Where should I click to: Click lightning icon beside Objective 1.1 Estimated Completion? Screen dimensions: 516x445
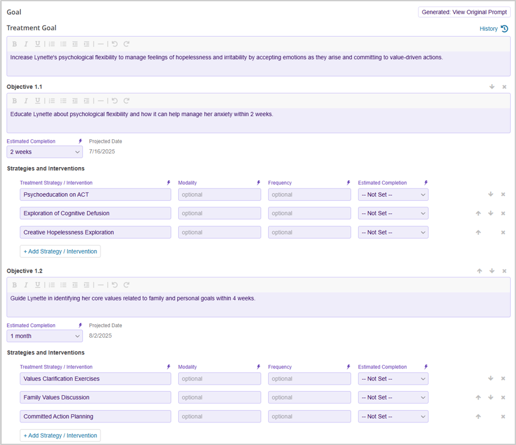(80, 141)
